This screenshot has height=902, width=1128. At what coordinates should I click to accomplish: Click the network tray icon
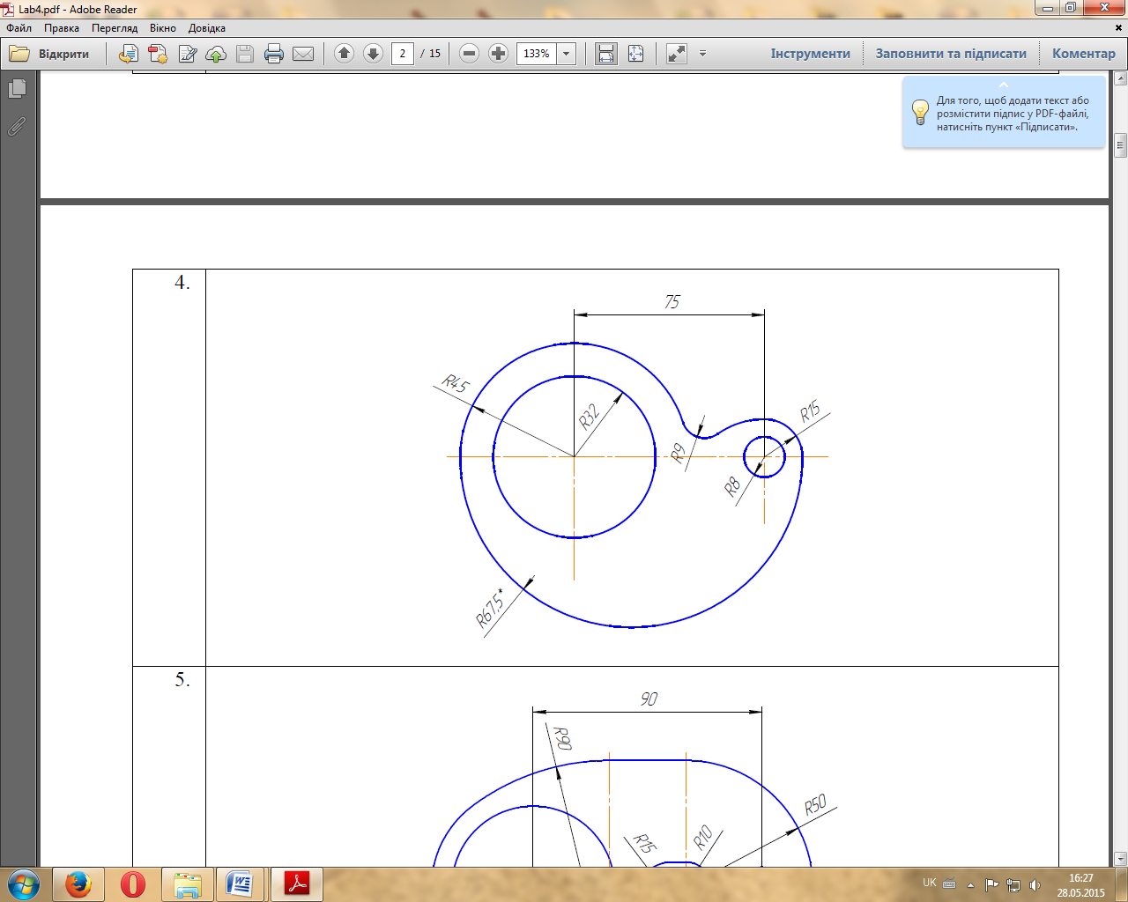point(1013,885)
